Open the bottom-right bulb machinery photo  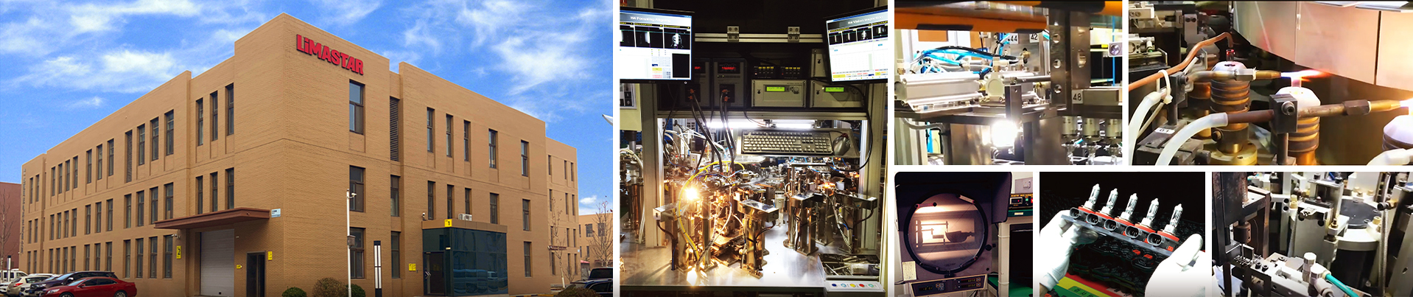click(1311, 234)
